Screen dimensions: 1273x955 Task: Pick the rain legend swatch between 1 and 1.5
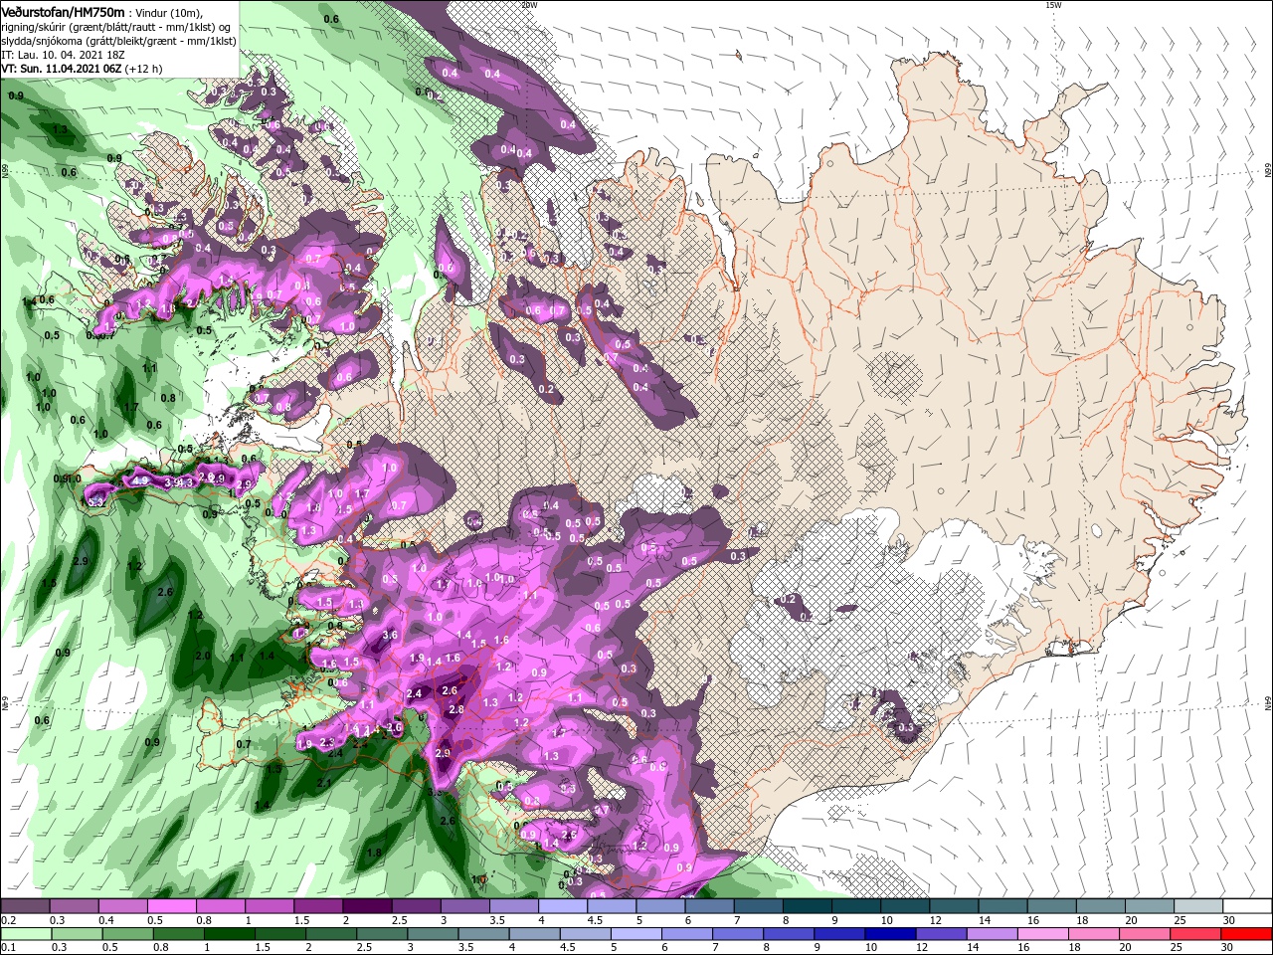click(x=229, y=934)
